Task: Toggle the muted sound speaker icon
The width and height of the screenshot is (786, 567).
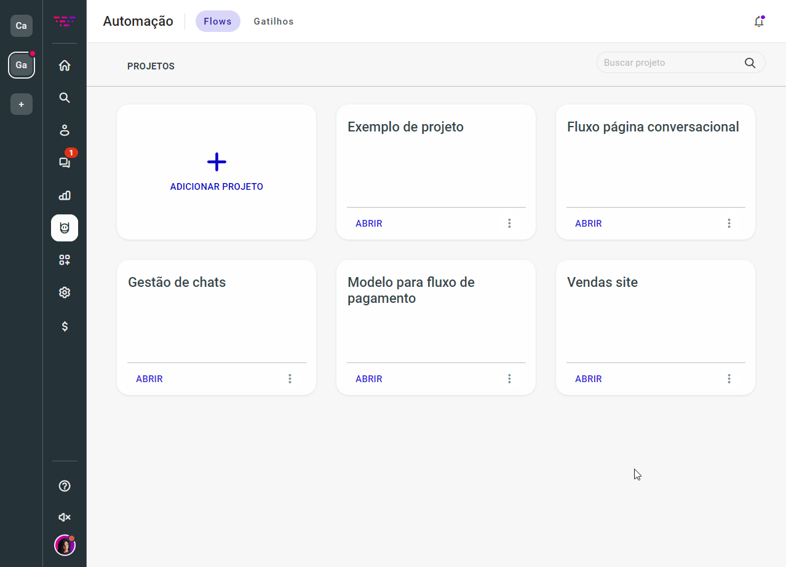Action: (65, 517)
